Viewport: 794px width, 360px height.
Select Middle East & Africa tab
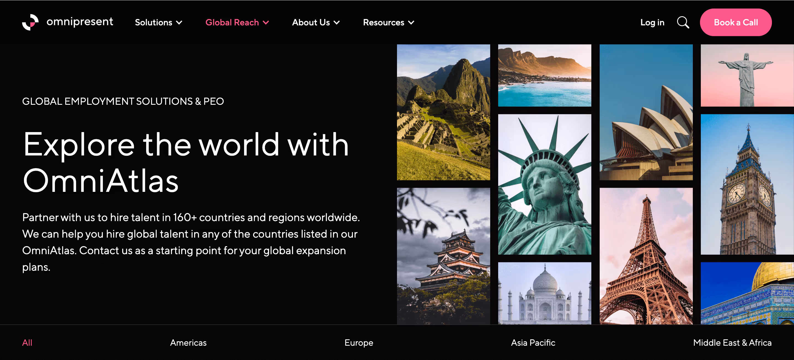(732, 342)
